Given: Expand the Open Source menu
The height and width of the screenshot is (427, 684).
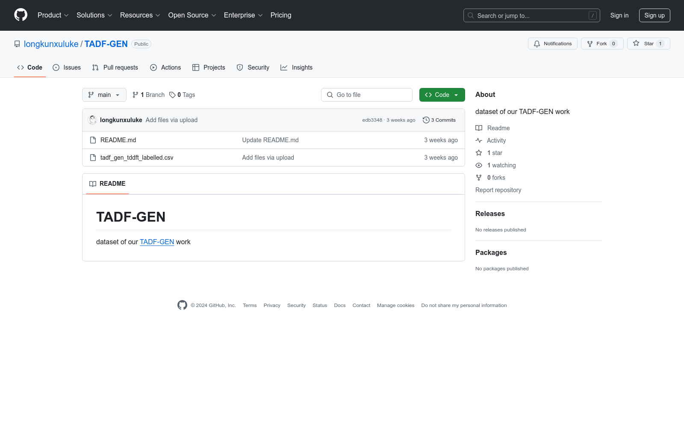Looking at the screenshot, I should pyautogui.click(x=192, y=15).
